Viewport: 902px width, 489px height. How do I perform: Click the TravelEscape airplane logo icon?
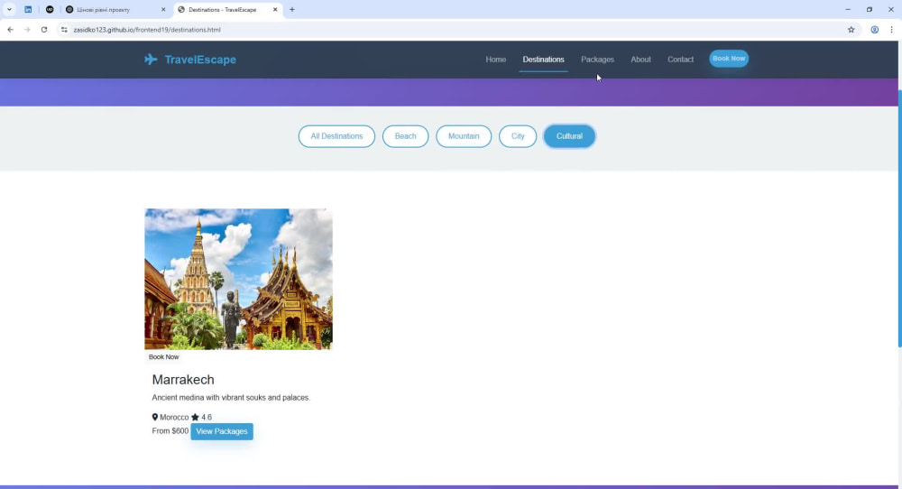(x=151, y=60)
